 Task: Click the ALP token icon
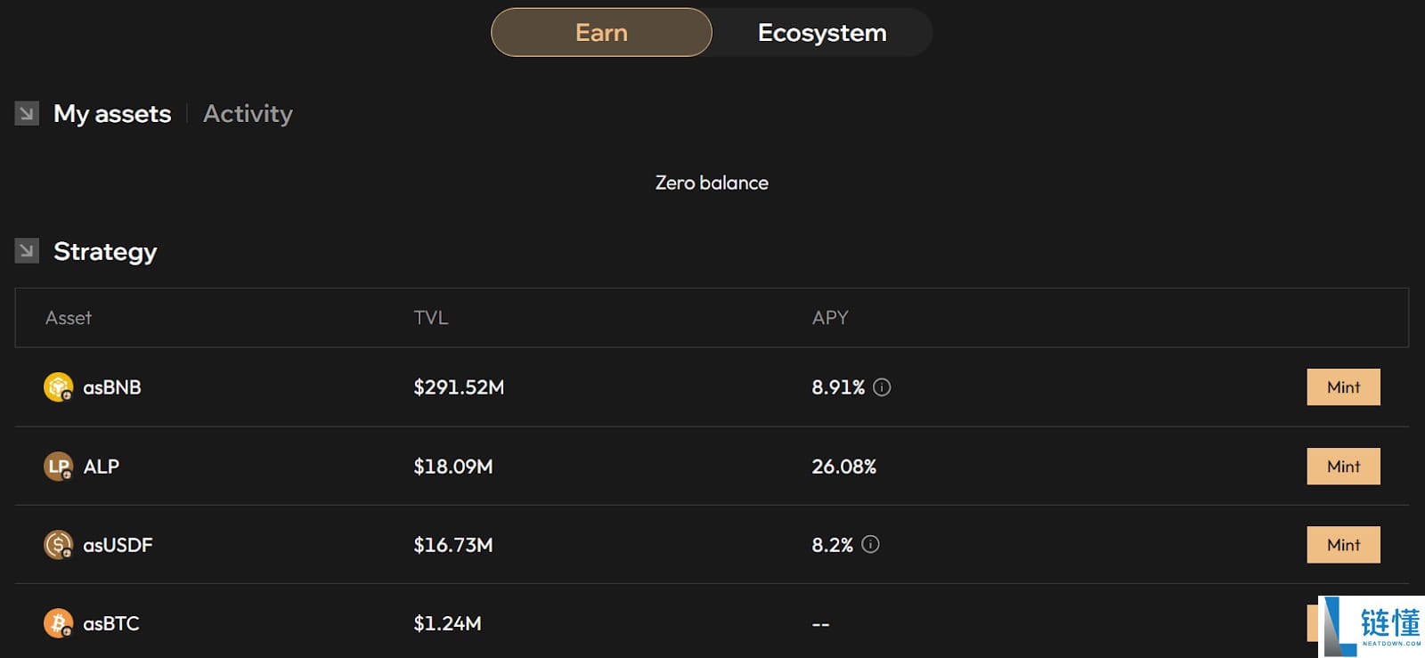click(59, 467)
